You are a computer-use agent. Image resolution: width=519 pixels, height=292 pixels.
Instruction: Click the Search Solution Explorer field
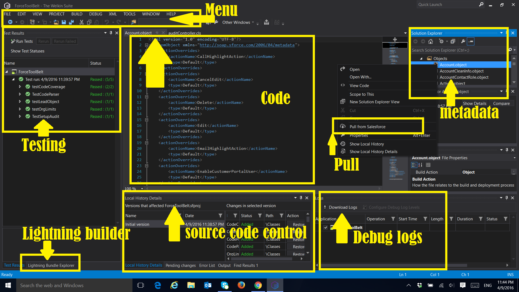tap(457, 50)
